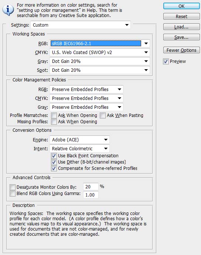Viewport: 201px width, 255px height.
Task: Disable Use Dither for 8-bit images
Action: coord(54,162)
